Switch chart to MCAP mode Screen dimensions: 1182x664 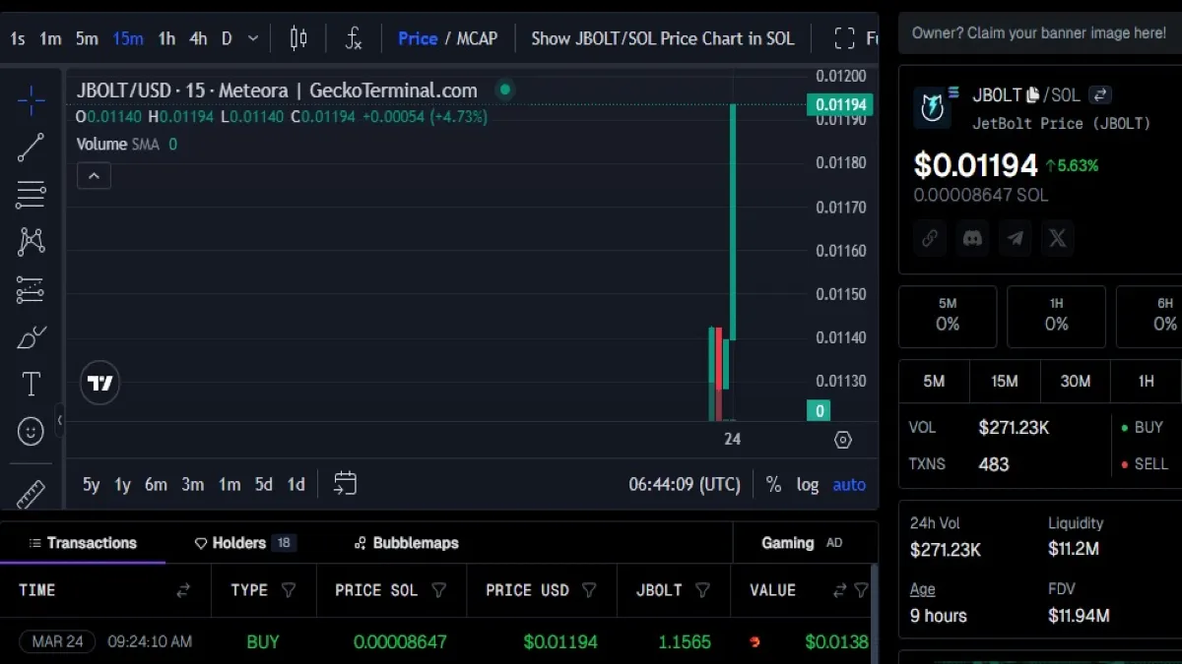477,38
